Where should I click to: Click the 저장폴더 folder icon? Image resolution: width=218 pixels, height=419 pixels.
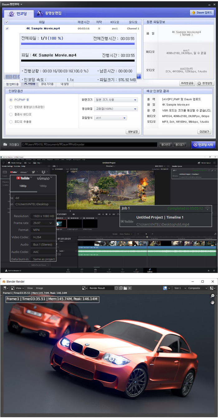(5, 145)
